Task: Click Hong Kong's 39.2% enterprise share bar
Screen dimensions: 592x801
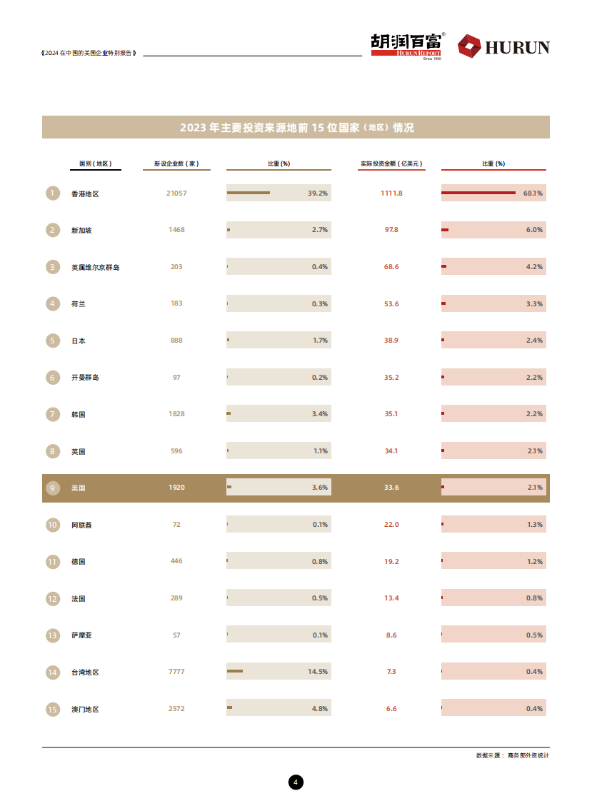Action: [249, 193]
